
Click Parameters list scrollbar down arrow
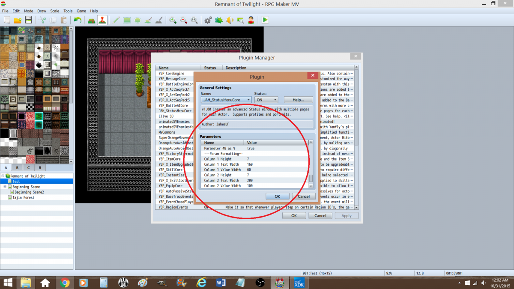311,186
